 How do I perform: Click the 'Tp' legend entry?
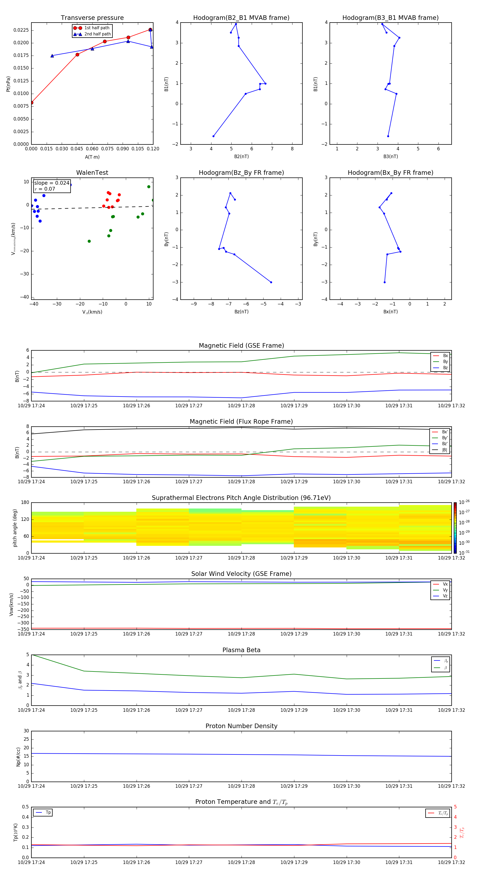tap(43, 813)
